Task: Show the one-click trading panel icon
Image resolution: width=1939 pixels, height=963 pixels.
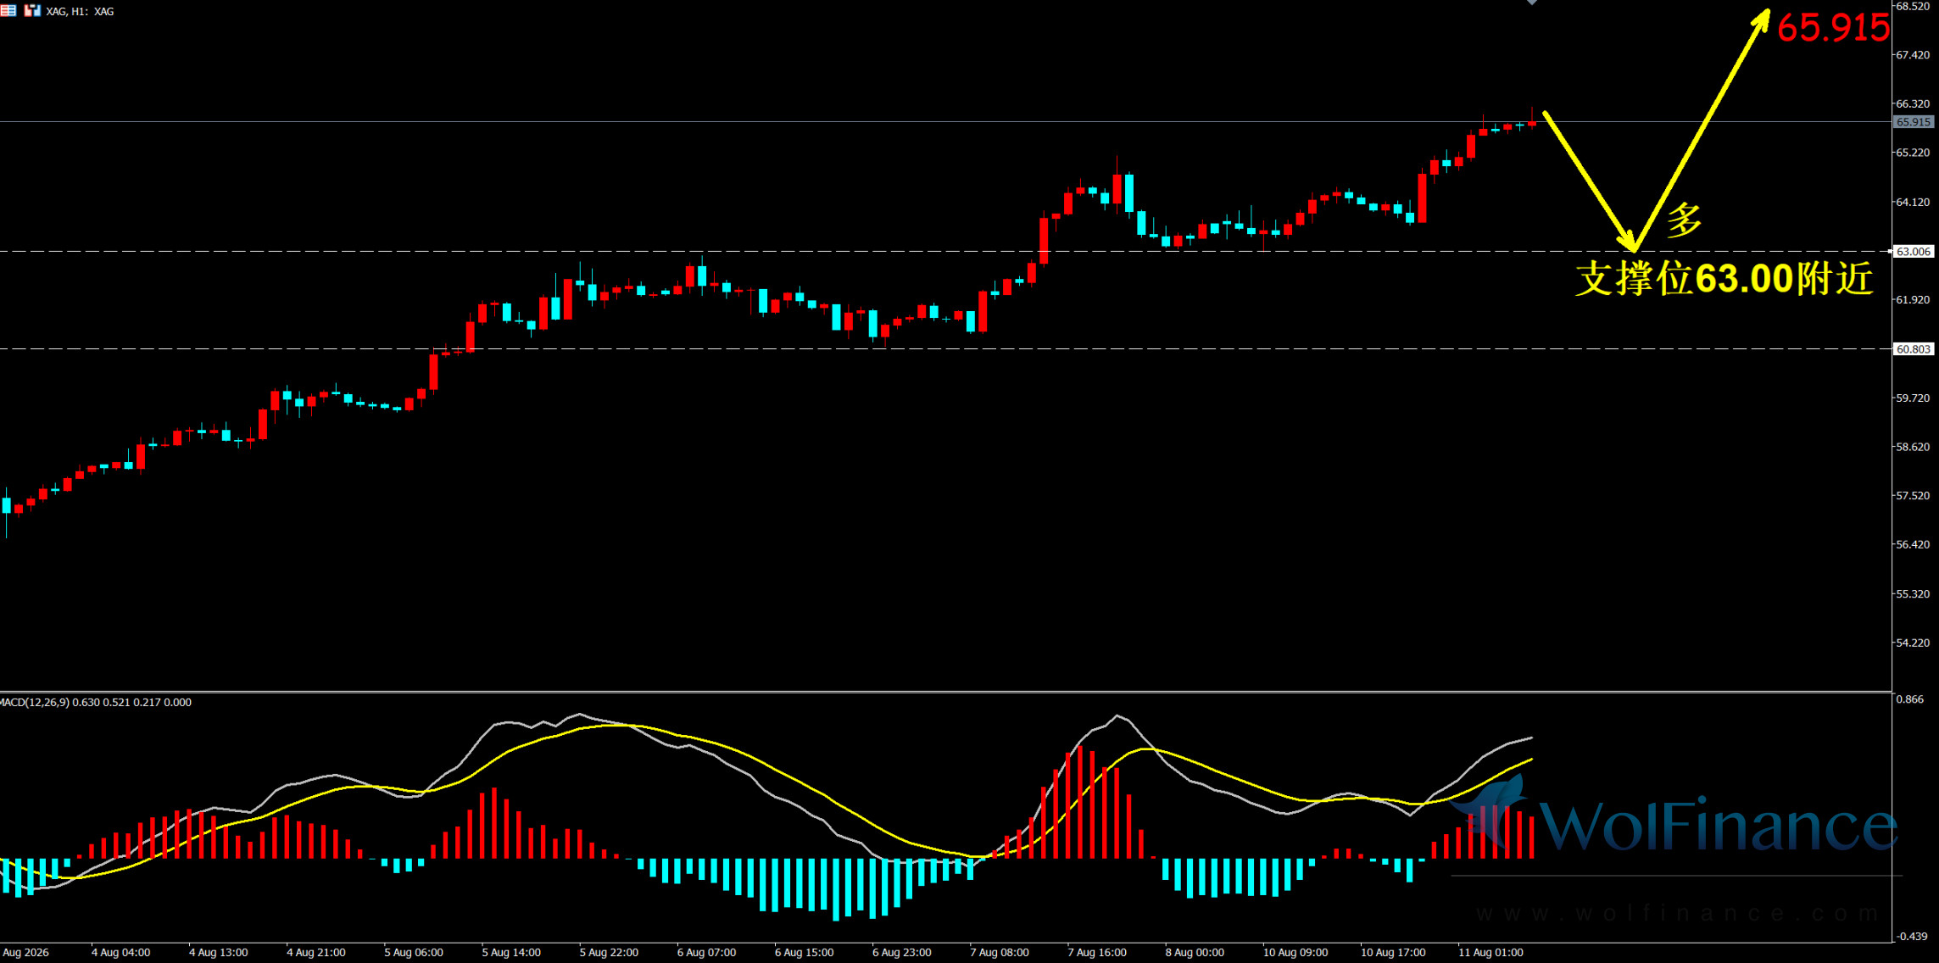Action: (x=32, y=11)
